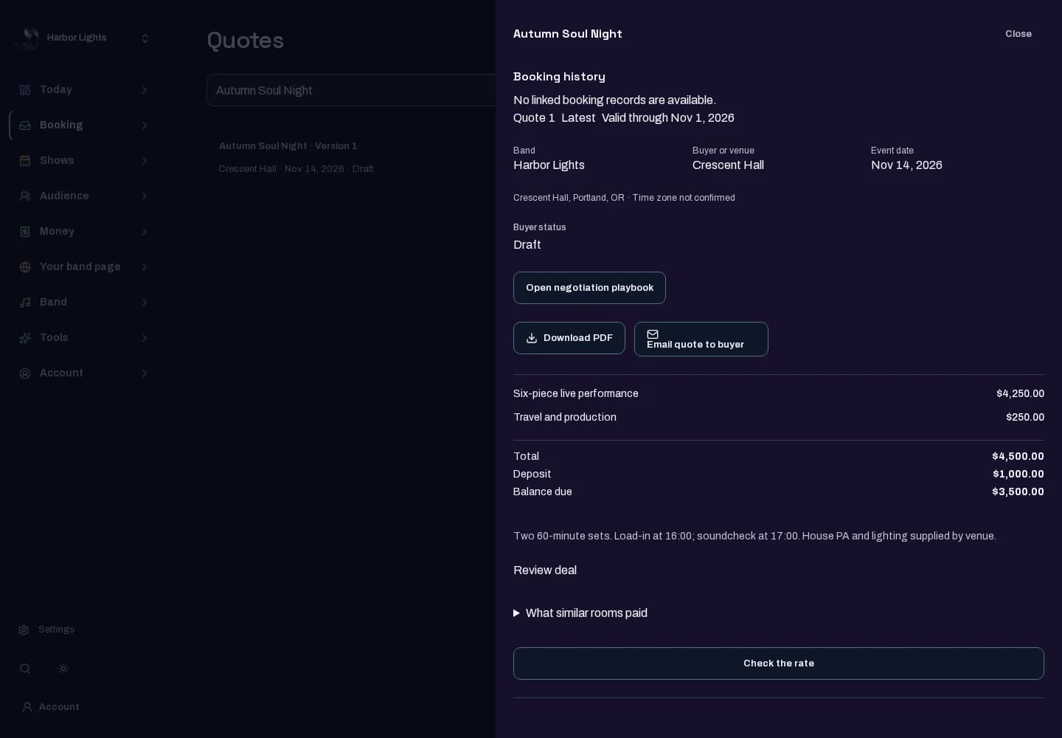Toggle theme with the sun icon
Screen dimensions: 1062x738
pos(63,669)
